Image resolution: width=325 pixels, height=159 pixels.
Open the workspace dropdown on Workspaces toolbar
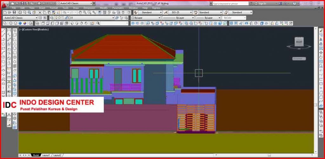[36, 18]
